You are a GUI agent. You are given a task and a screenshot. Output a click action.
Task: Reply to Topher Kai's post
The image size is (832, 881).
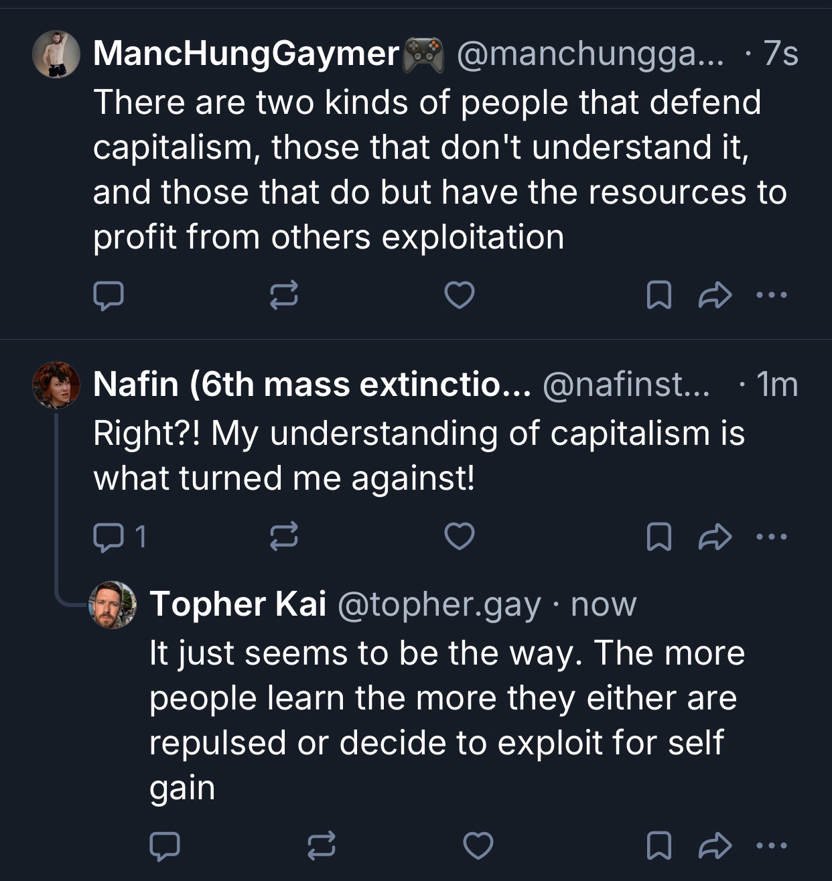click(x=164, y=846)
